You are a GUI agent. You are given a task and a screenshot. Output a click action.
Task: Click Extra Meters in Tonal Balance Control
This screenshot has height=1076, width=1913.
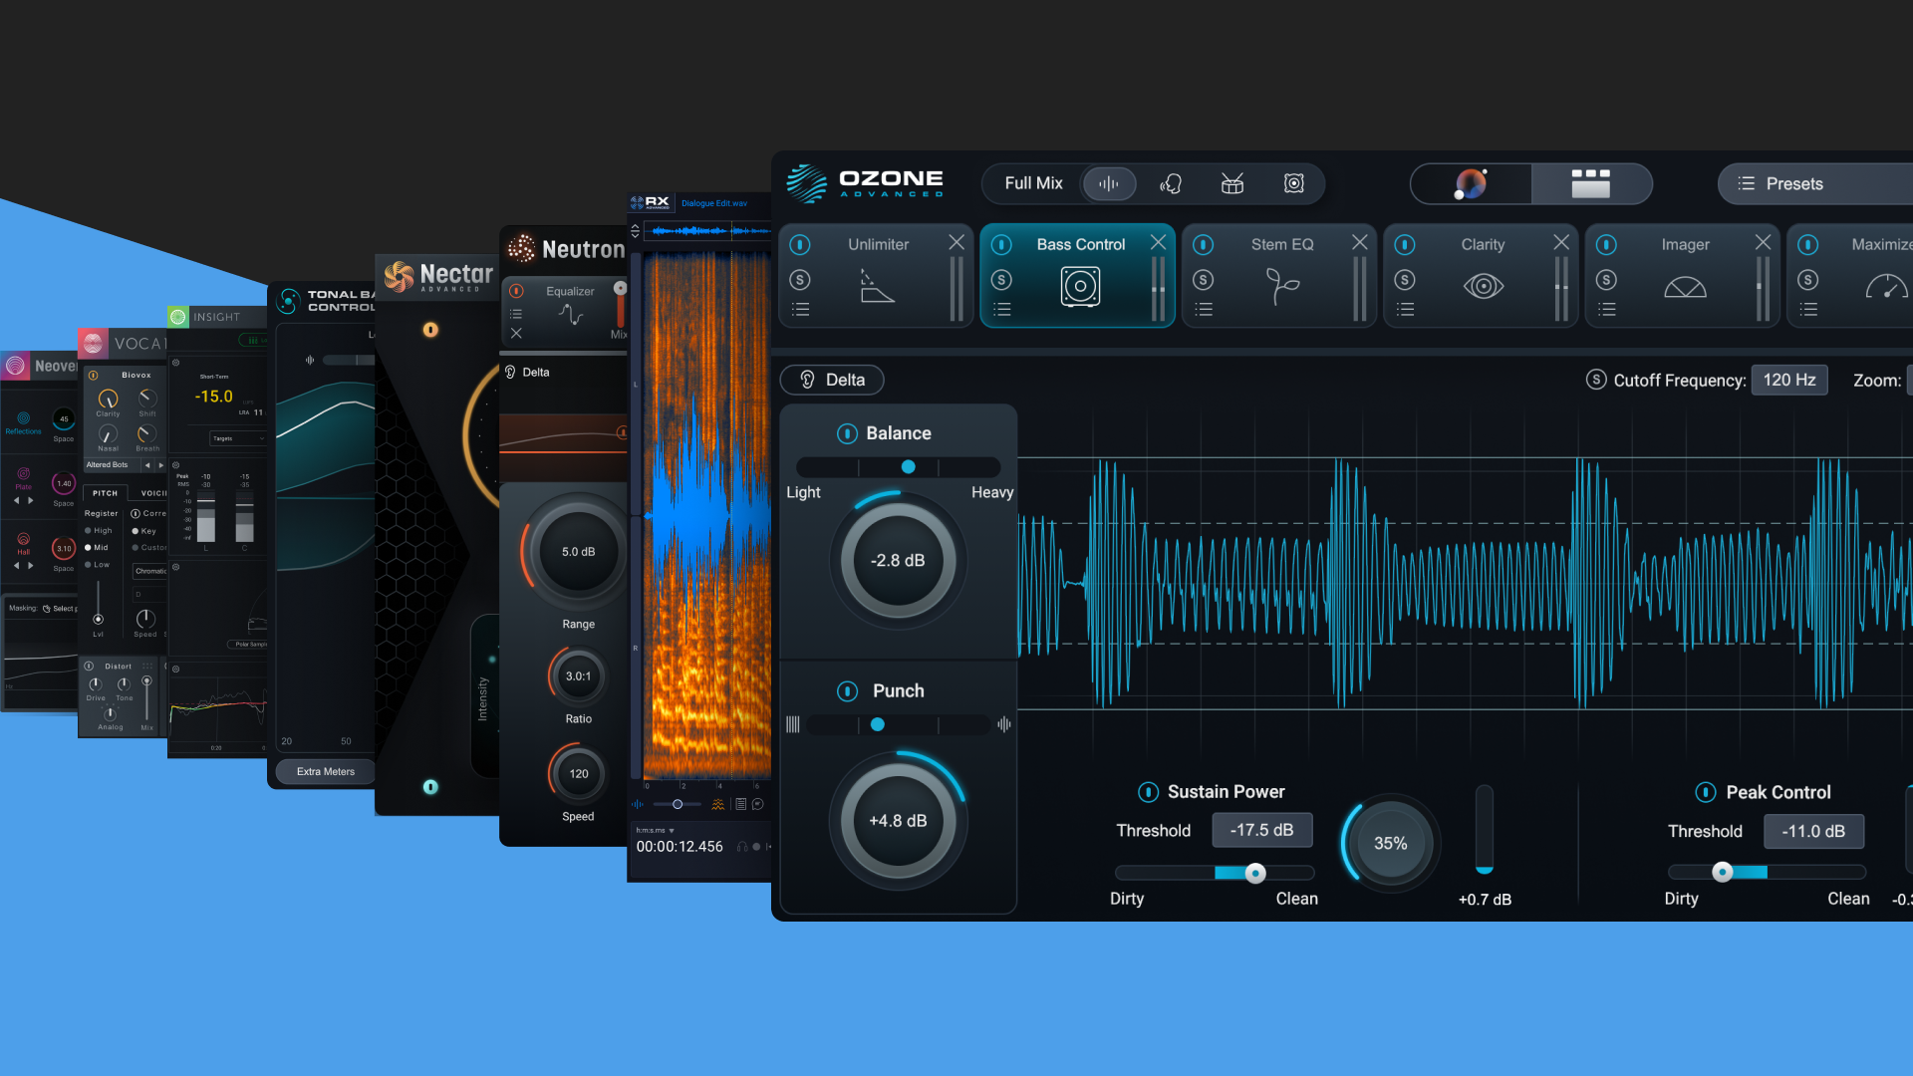pos(325,771)
